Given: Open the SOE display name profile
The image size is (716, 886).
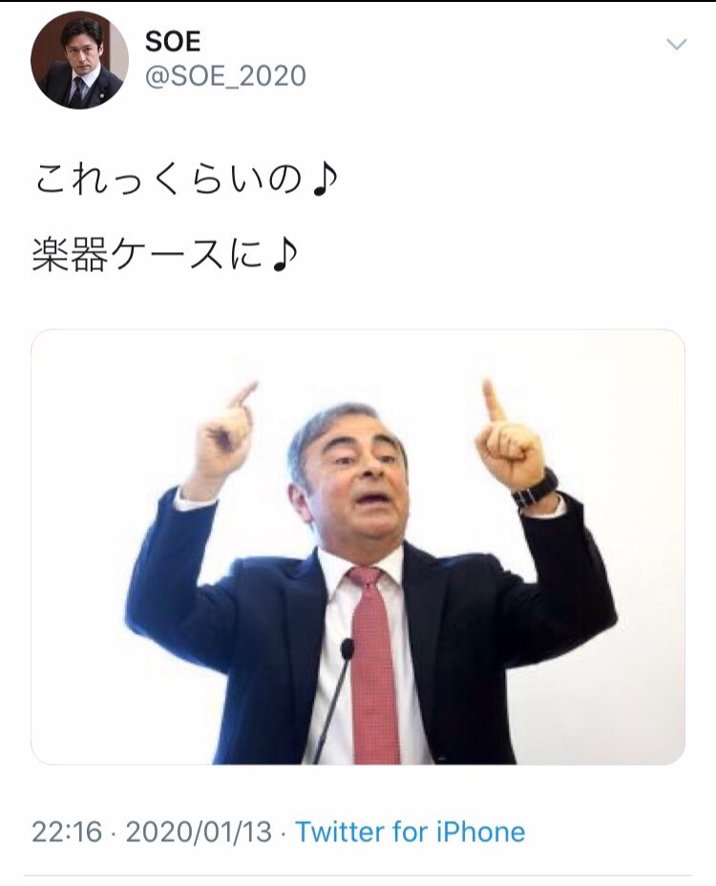Looking at the screenshot, I should [x=173, y=42].
